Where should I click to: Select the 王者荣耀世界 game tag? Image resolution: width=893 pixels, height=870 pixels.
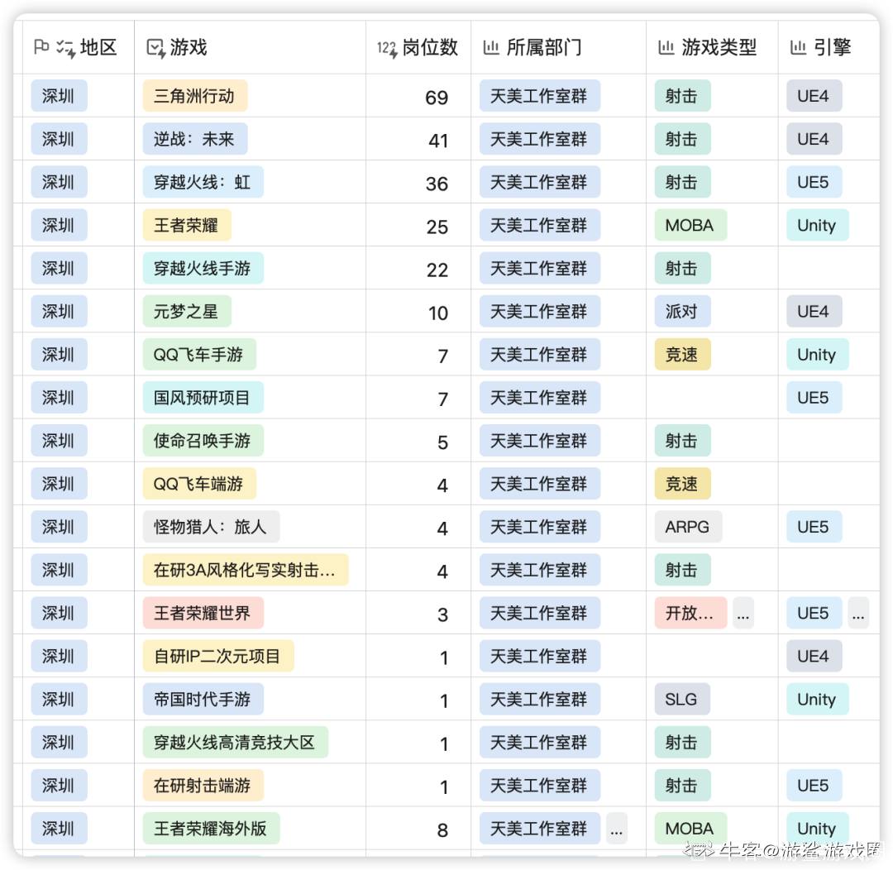tap(203, 613)
